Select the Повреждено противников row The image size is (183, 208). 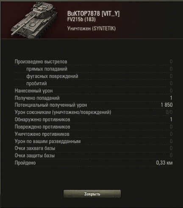(x=94, y=127)
